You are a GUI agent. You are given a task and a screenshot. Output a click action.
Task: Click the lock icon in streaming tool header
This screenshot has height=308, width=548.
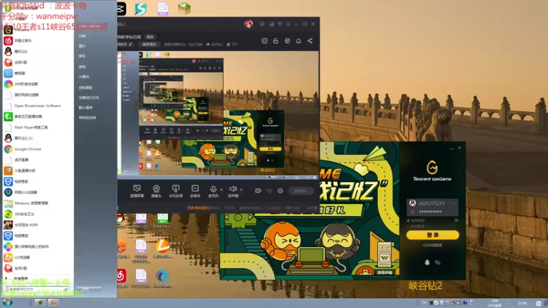tap(276, 41)
